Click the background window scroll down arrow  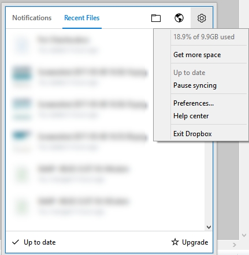(244, 235)
